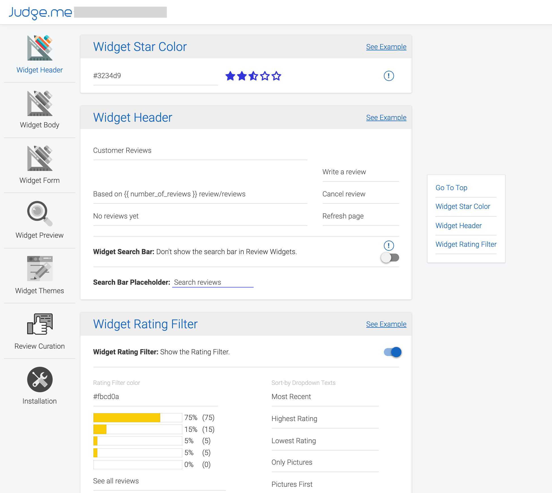Edit the Cancel review field
The image size is (552, 493).
(361, 194)
